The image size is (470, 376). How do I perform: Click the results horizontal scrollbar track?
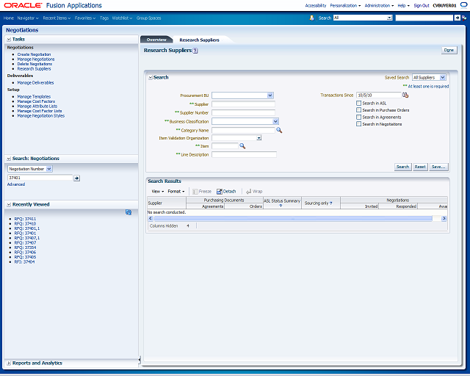point(293,219)
